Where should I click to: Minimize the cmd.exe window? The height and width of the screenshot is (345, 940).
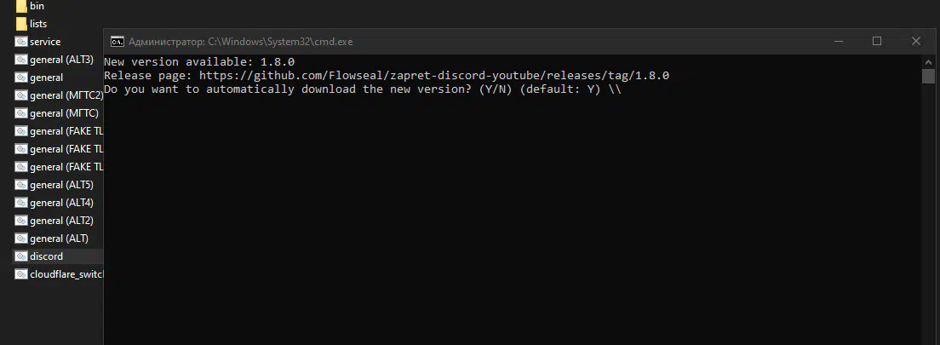click(840, 41)
